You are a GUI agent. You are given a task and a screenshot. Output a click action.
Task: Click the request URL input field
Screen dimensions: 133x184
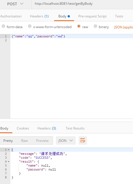[x=82, y=4]
